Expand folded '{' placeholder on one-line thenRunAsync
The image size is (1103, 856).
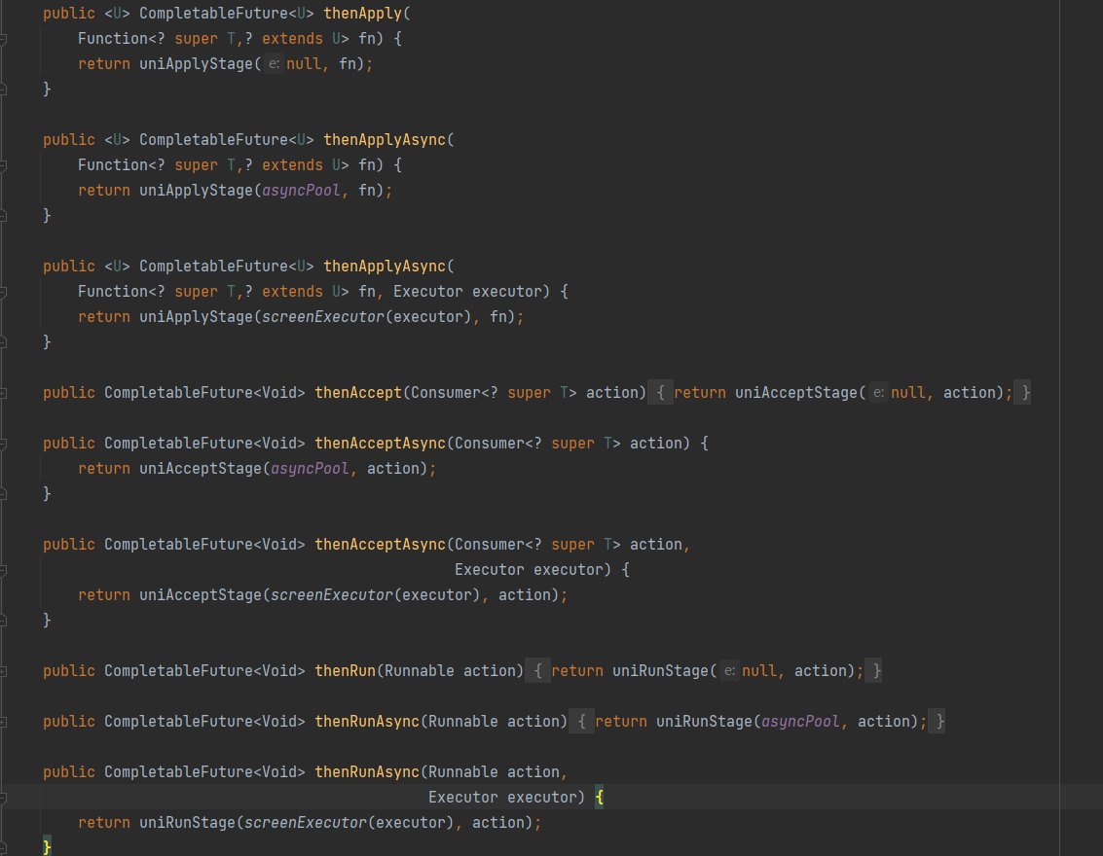[x=581, y=722]
